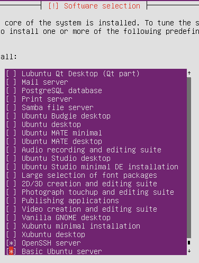Click the scroll down arrow of the list
This screenshot has height=263, width=199.
click(x=189, y=251)
